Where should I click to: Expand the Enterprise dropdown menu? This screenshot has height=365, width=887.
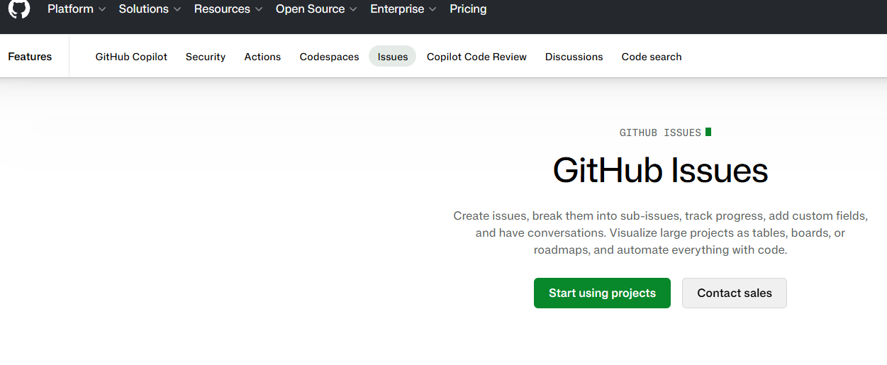tap(403, 9)
